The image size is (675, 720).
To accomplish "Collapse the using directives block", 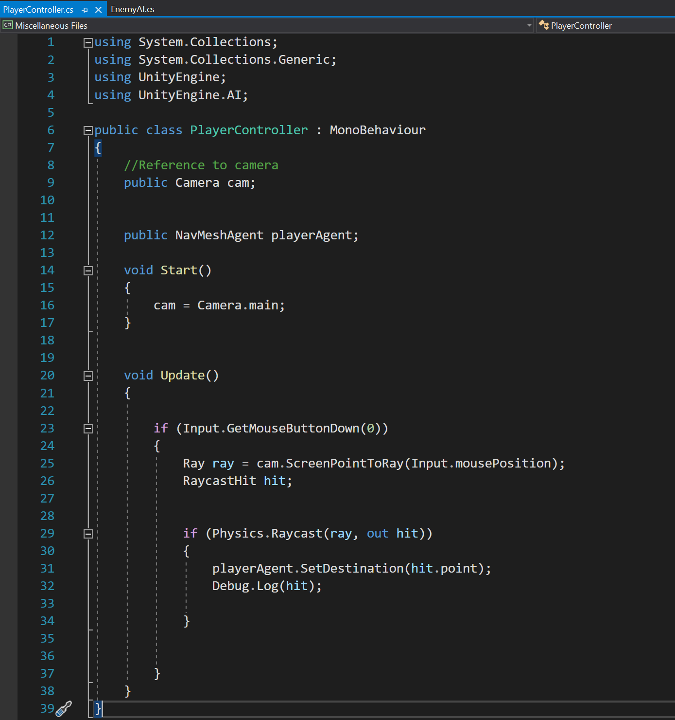I will [88, 43].
